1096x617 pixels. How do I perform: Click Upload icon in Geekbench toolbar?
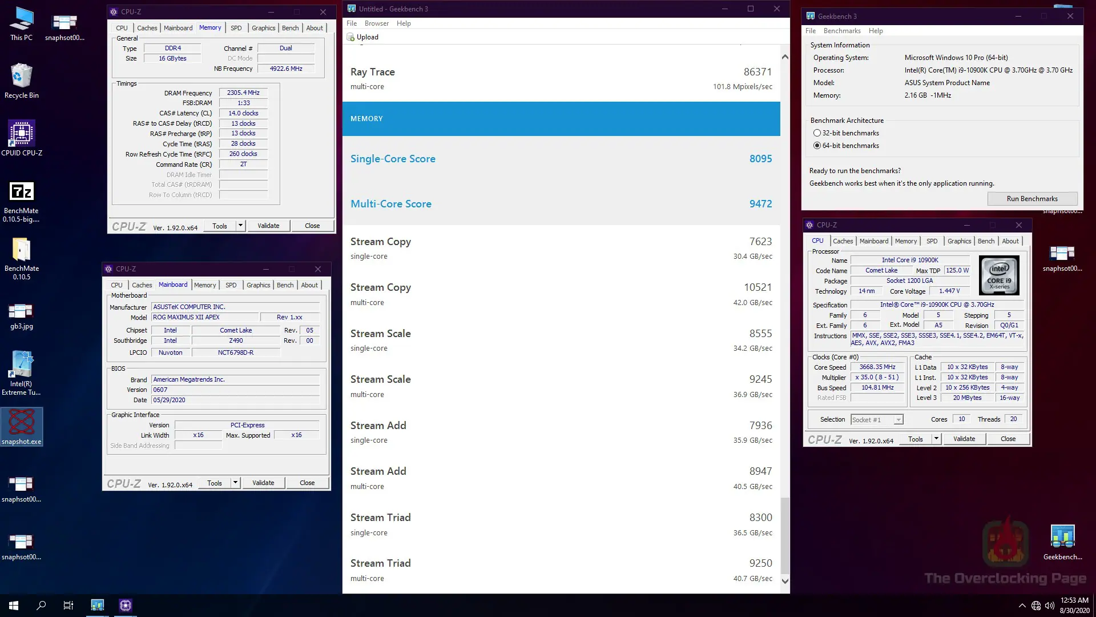click(x=351, y=37)
